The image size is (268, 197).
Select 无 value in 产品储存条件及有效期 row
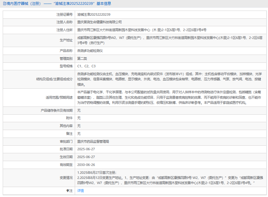79,110
